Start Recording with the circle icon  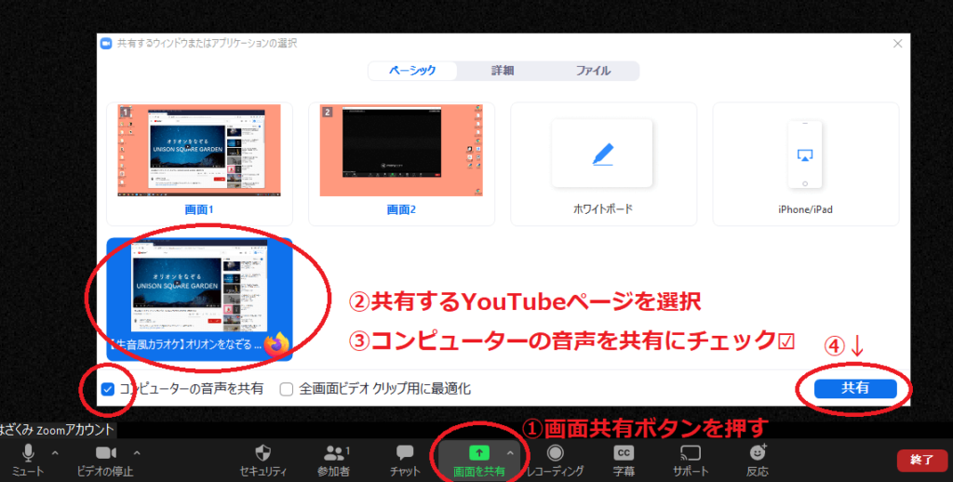click(x=555, y=453)
